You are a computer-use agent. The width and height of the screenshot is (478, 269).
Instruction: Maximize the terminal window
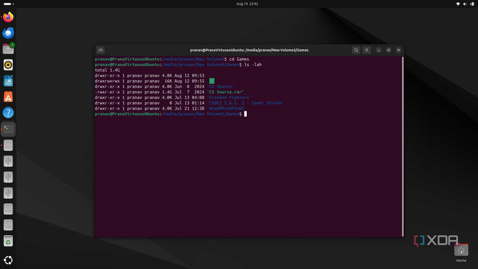[388, 50]
